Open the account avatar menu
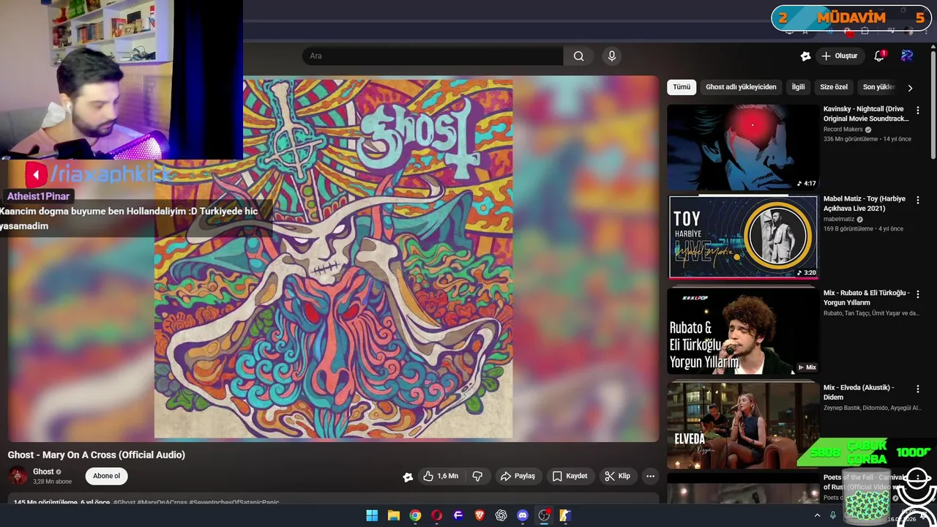Viewport: 937px width, 527px height. click(x=907, y=56)
